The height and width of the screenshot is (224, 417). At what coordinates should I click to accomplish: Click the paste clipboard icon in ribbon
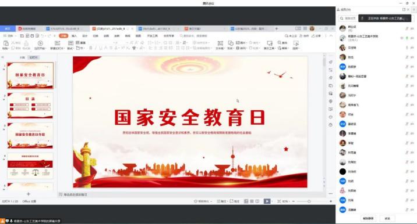click(6, 43)
